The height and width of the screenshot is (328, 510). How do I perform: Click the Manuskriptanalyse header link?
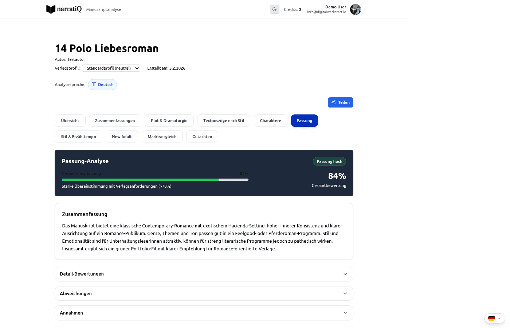coord(103,9)
